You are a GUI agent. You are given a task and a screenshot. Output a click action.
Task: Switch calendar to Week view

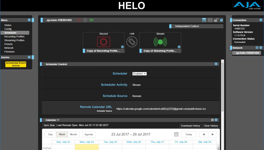(x=62, y=134)
